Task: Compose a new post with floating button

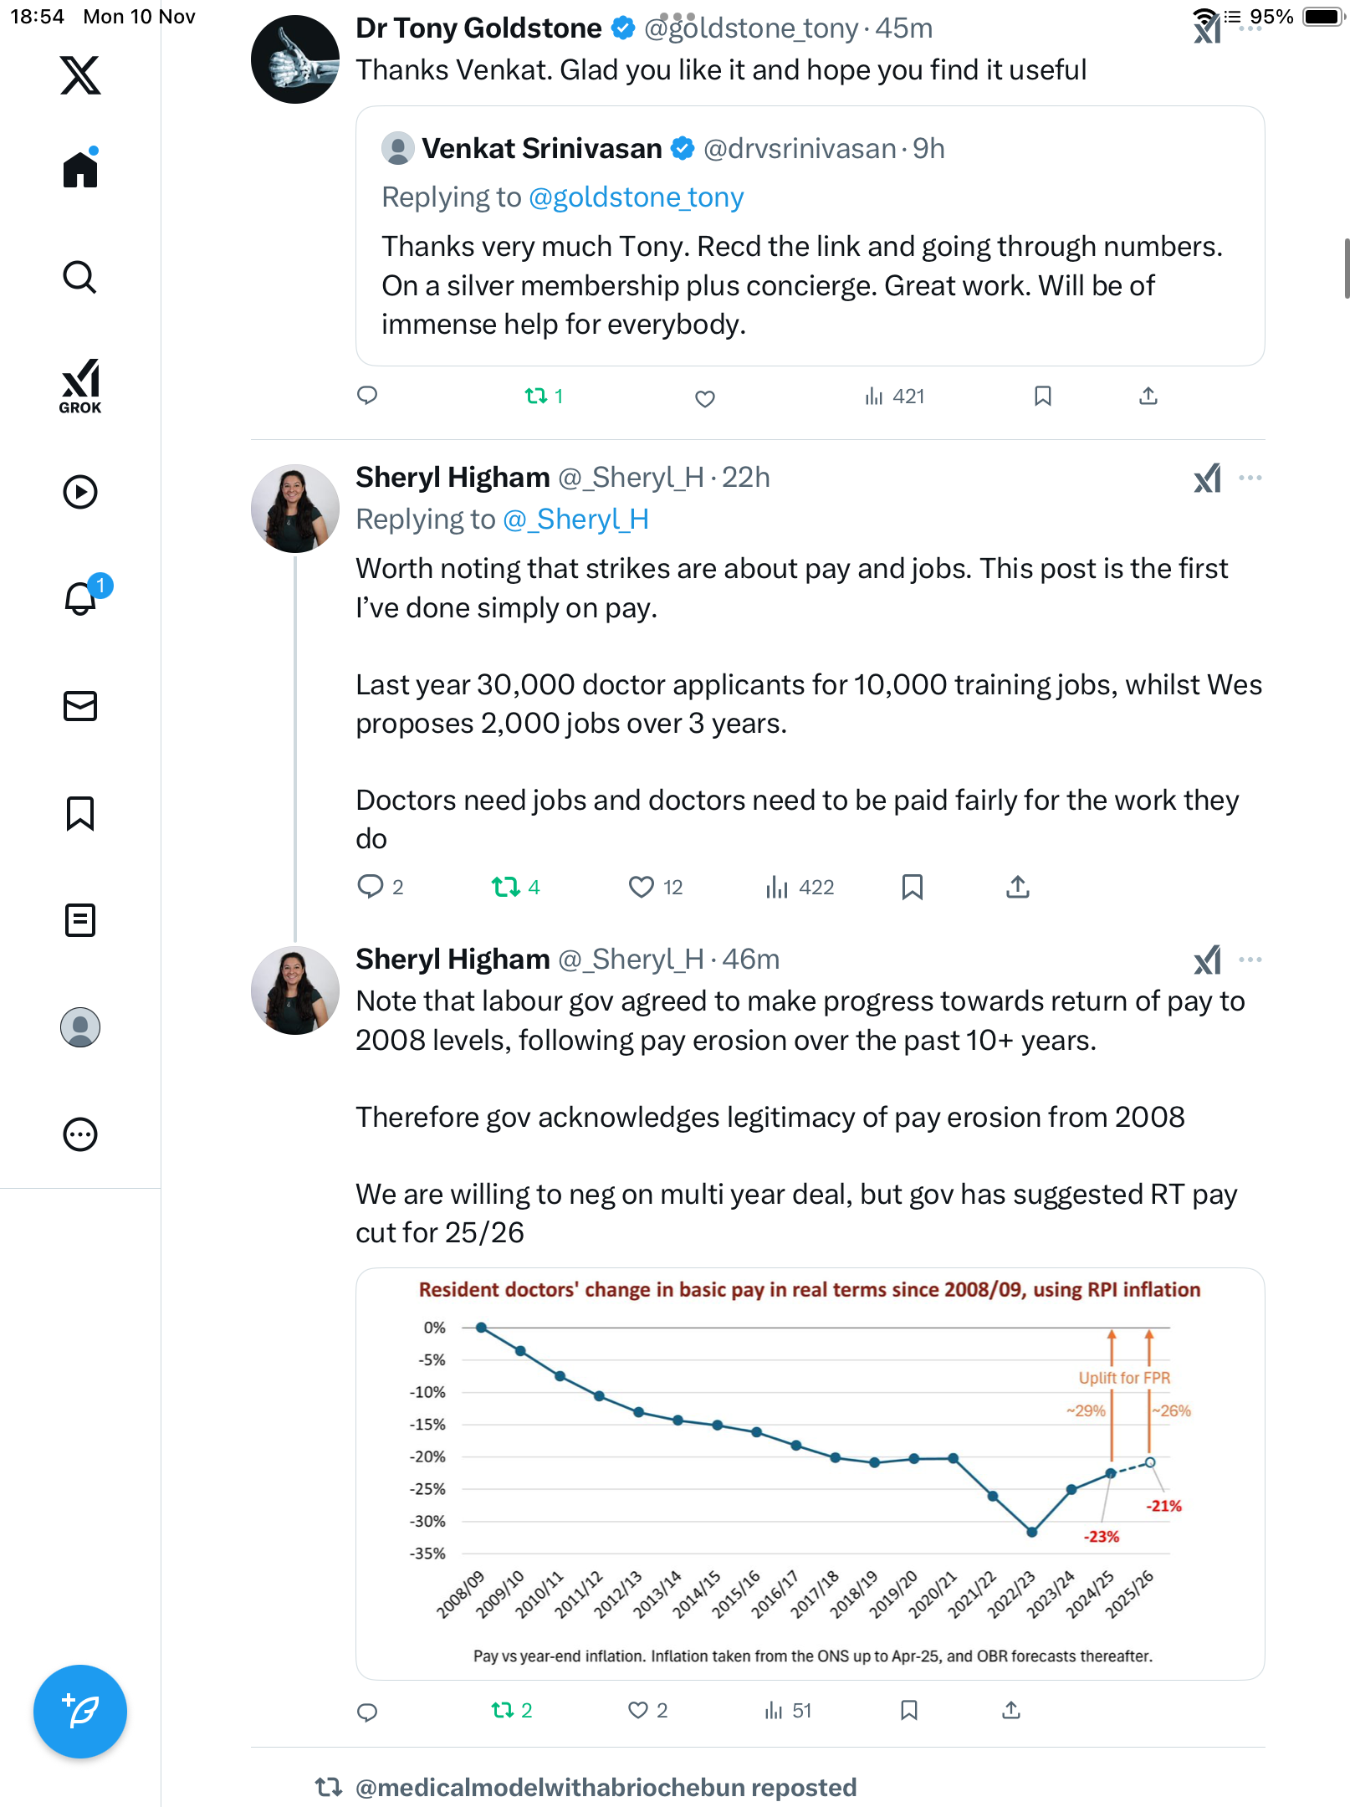Action: [80, 1712]
